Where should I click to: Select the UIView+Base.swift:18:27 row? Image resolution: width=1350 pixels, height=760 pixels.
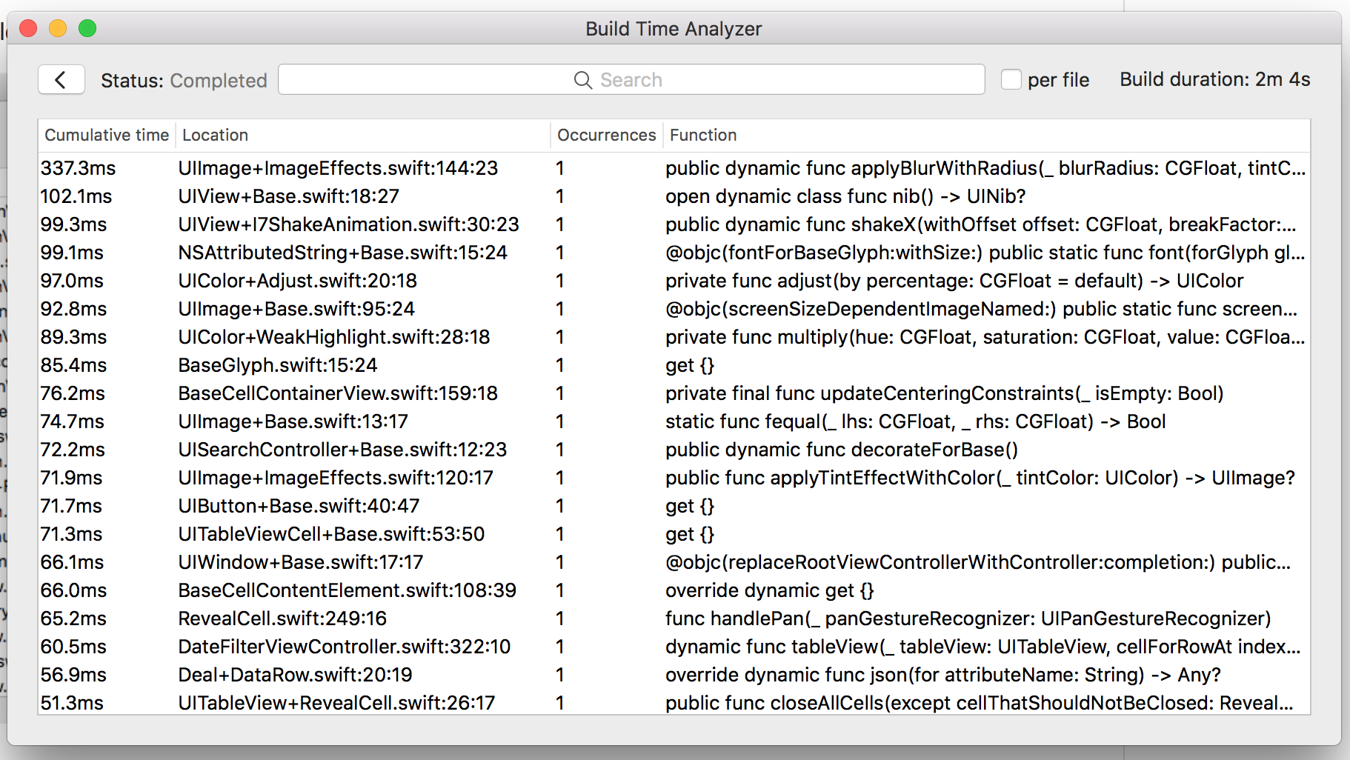pyautogui.click(x=674, y=196)
